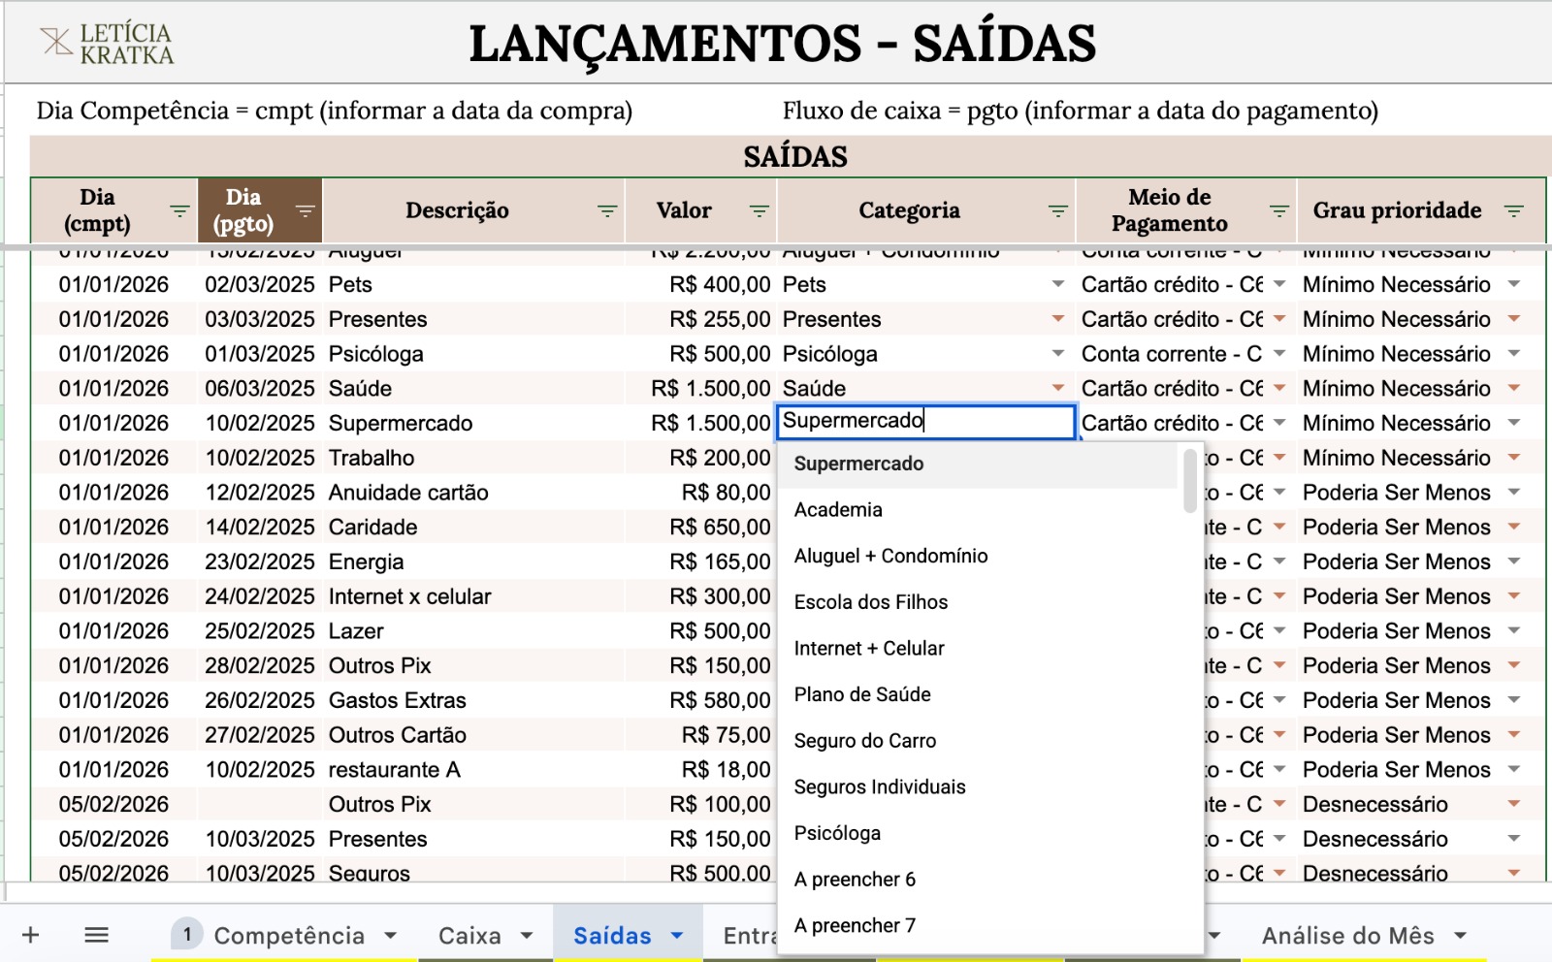Open the all-sheets hamburger menu
The height and width of the screenshot is (962, 1552).
tap(96, 935)
